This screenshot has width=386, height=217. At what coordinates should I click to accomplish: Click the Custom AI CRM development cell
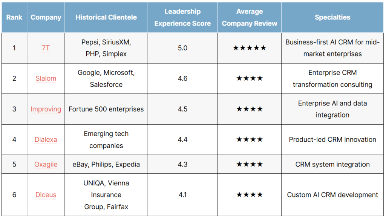click(332, 195)
